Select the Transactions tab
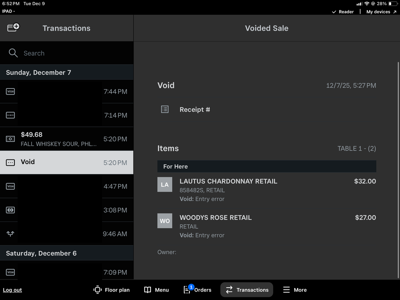This screenshot has height=300, width=400. (x=247, y=290)
